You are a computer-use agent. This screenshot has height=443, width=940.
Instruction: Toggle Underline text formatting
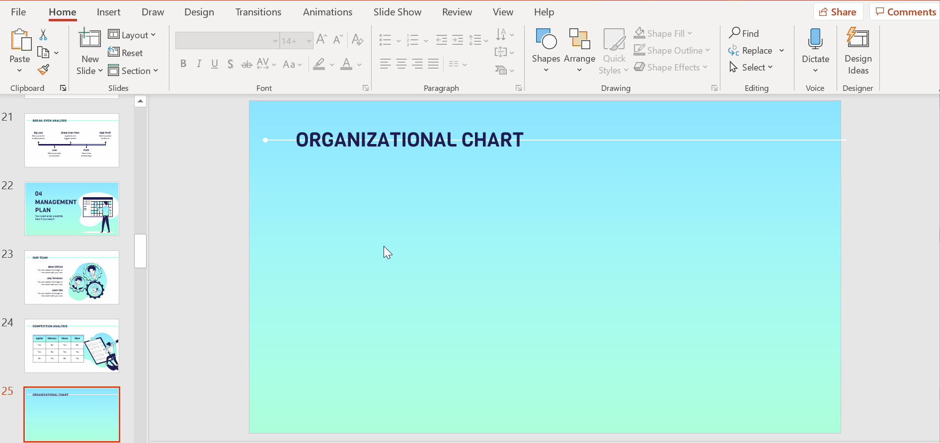click(215, 64)
